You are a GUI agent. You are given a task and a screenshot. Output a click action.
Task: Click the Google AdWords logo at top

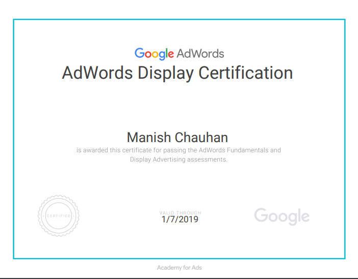[x=179, y=54]
